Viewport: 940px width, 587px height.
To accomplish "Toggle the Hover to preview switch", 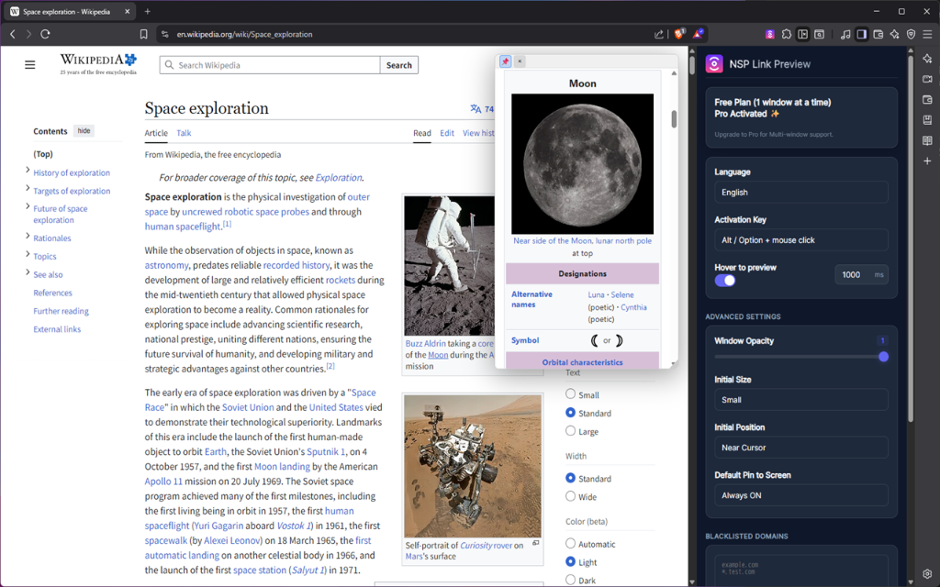I will [725, 281].
